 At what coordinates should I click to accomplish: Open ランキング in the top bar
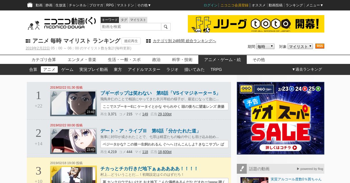294,5
